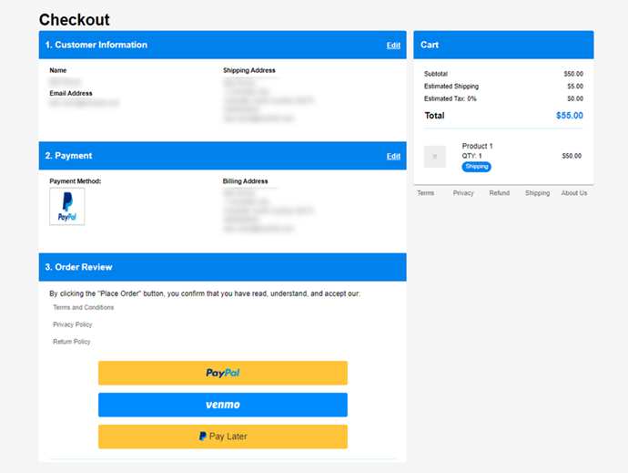The image size is (628, 473).
Task: Open the About Us footer link
Action: point(574,193)
